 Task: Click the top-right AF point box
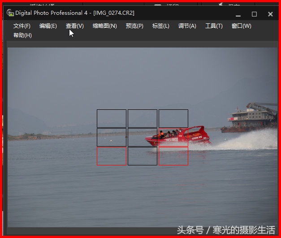pyautogui.click(x=173, y=118)
